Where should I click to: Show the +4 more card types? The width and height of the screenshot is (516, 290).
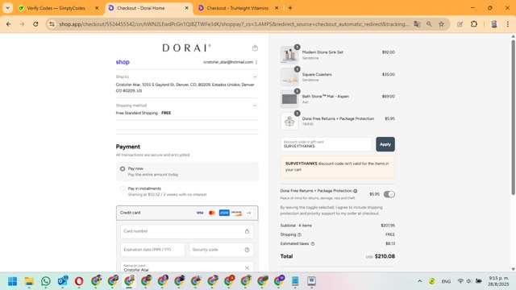pyautogui.click(x=249, y=213)
